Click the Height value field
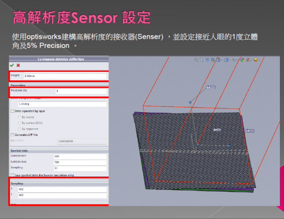This screenshot has width=284, height=219. click(64, 76)
